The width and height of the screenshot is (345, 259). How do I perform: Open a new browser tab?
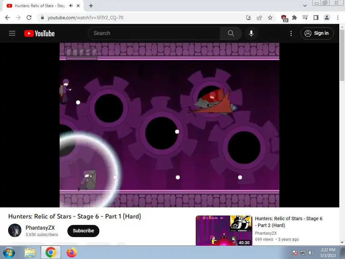[91, 6]
